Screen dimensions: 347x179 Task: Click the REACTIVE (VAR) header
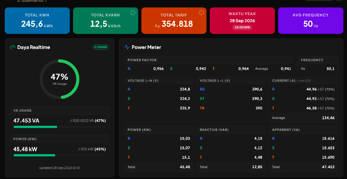(214, 130)
